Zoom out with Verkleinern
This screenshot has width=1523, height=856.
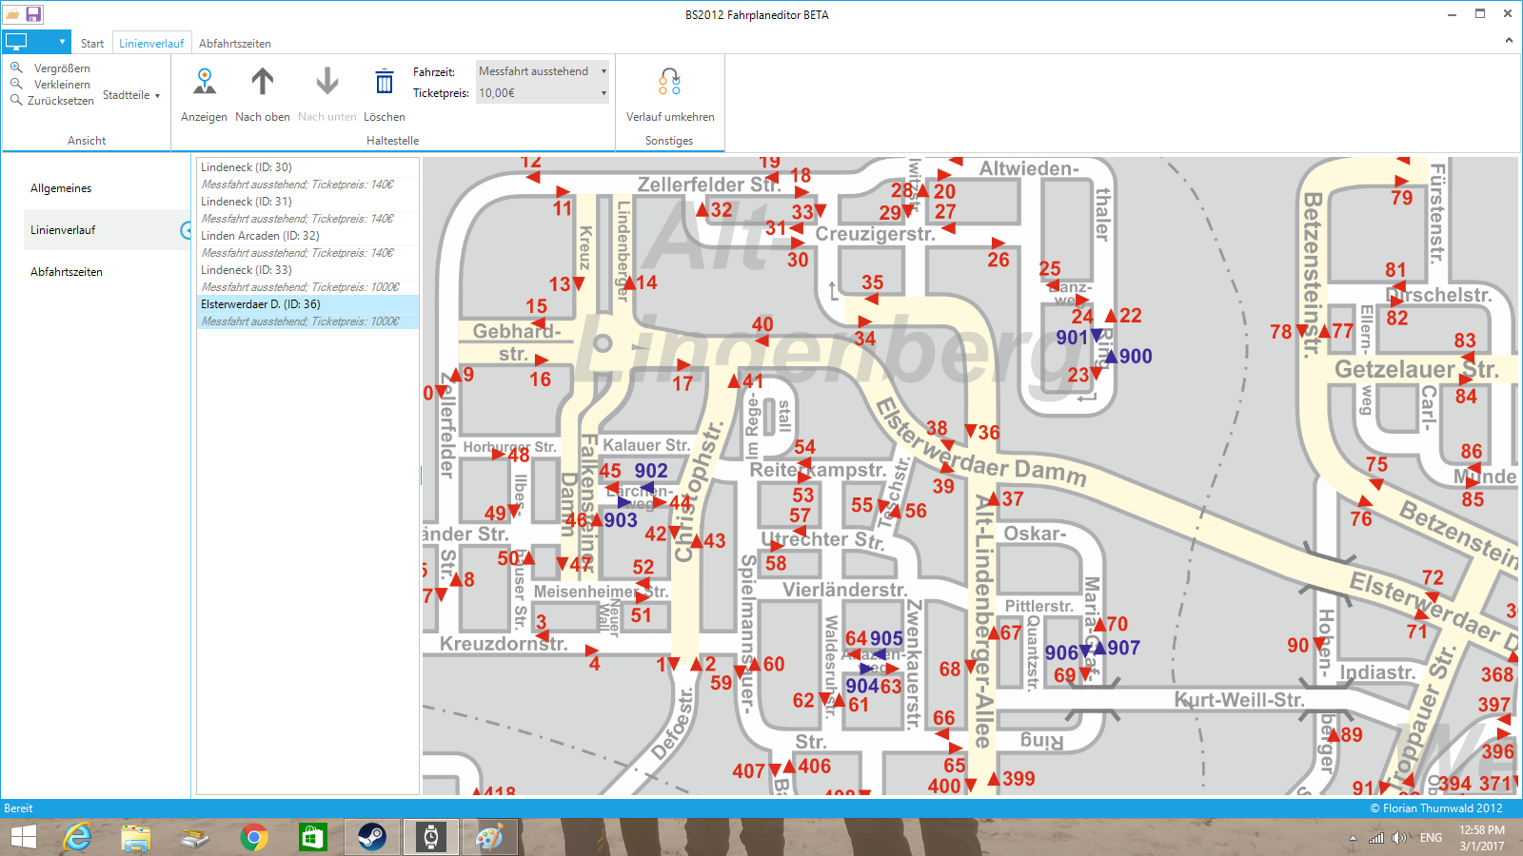coord(50,85)
